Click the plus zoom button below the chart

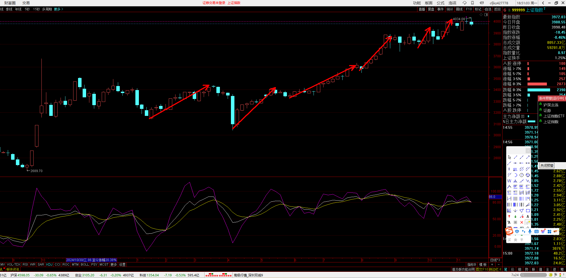(x=492, y=265)
